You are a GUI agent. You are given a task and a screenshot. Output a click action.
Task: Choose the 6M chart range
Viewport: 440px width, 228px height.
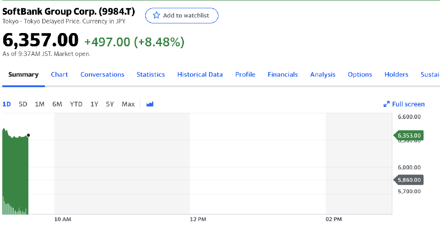click(x=57, y=104)
